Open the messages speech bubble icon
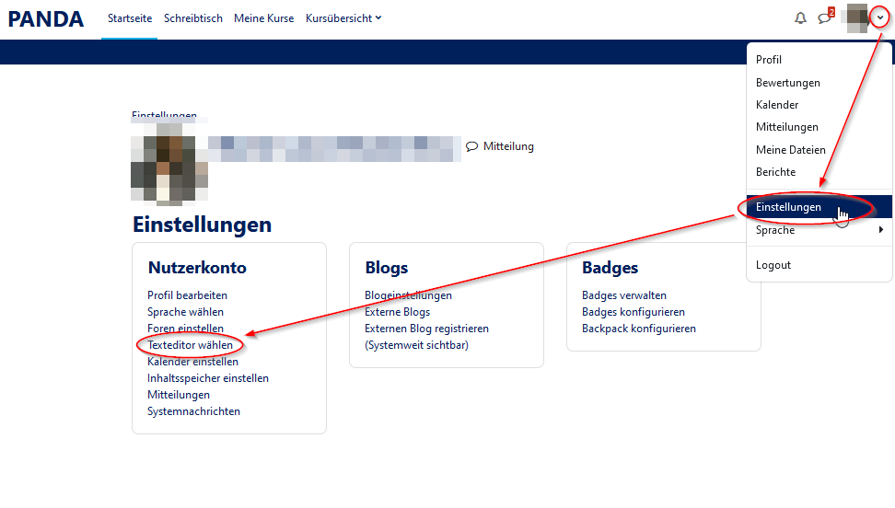 click(824, 18)
